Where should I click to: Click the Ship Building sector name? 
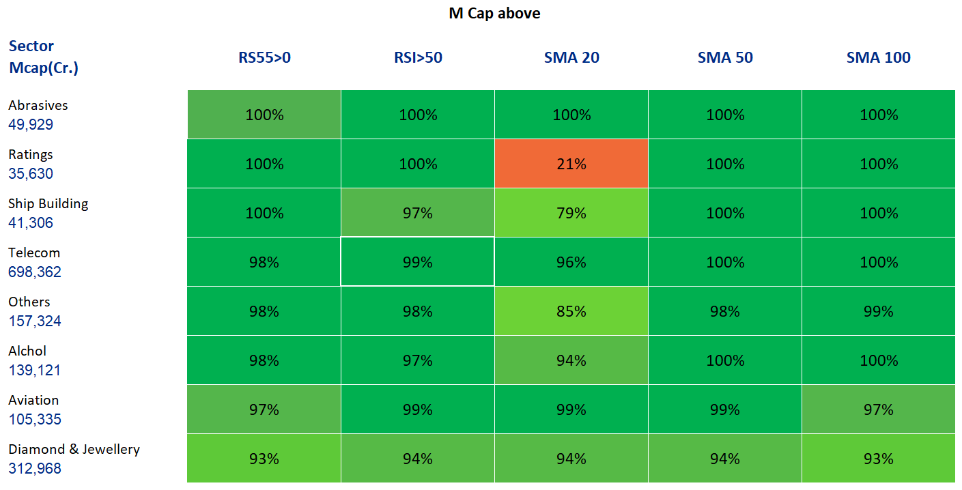click(48, 203)
